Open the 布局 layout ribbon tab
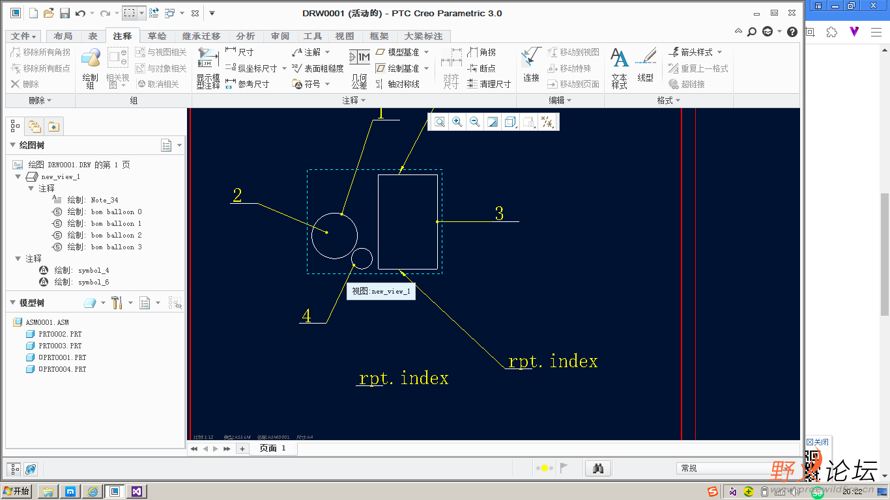890x500 pixels. pyautogui.click(x=63, y=36)
